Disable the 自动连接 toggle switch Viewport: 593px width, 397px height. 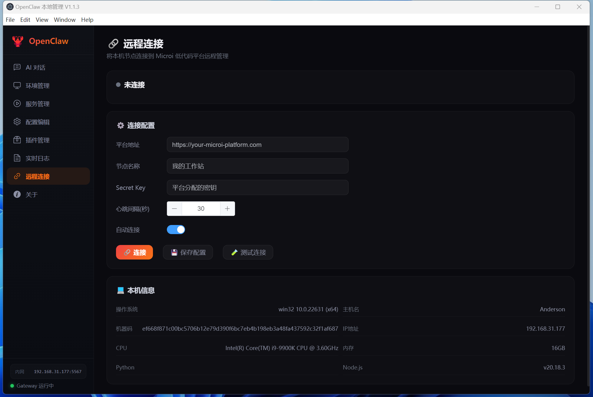pyautogui.click(x=176, y=230)
